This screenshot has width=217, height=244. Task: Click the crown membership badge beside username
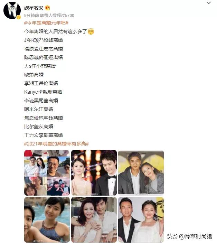(x=47, y=8)
